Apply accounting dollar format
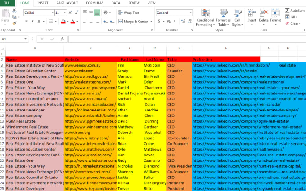The width and height of the screenshot is (306, 191). 159,22
